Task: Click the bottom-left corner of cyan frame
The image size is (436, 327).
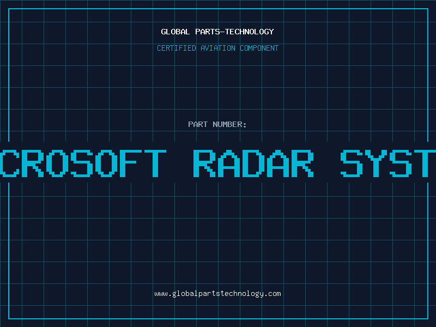Action: coord(9,318)
